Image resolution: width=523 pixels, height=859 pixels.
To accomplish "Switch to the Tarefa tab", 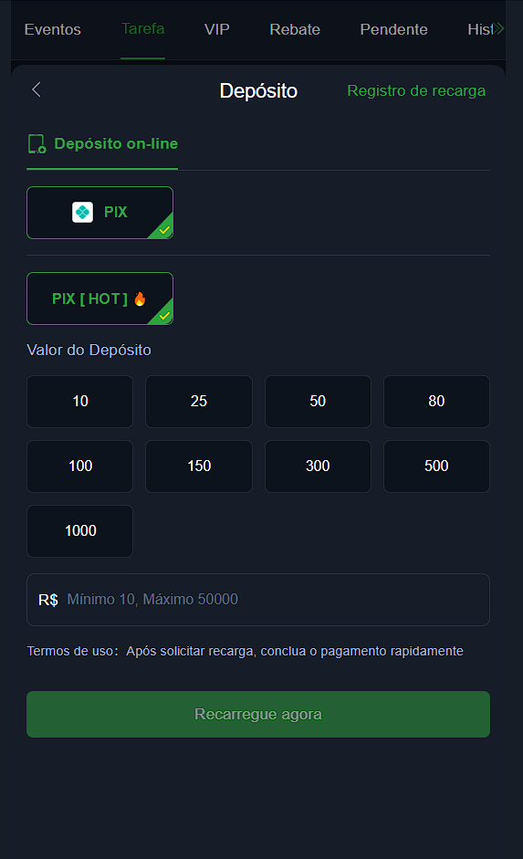I will pos(143,29).
